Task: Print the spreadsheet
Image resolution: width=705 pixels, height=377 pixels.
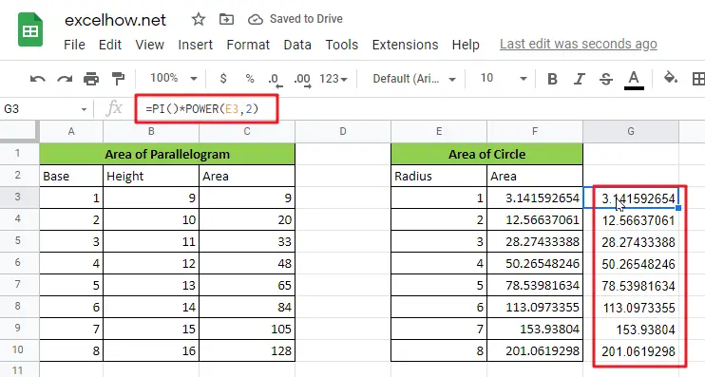Action: (x=91, y=79)
